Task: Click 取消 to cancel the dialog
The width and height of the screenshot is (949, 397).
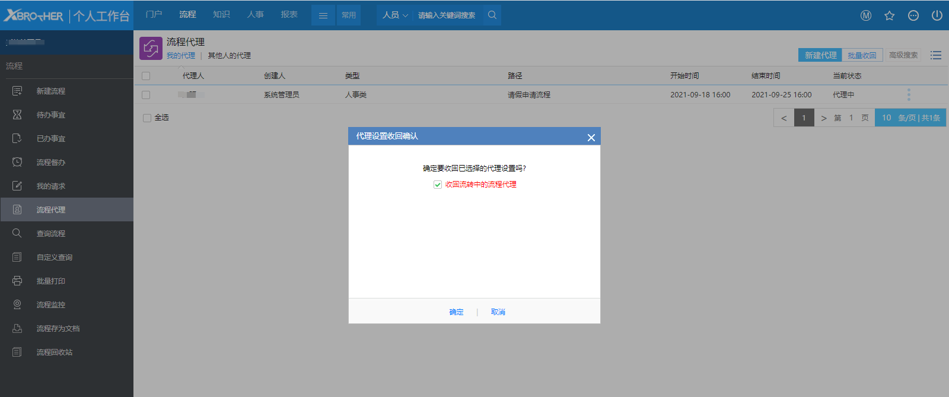Action: pos(498,312)
